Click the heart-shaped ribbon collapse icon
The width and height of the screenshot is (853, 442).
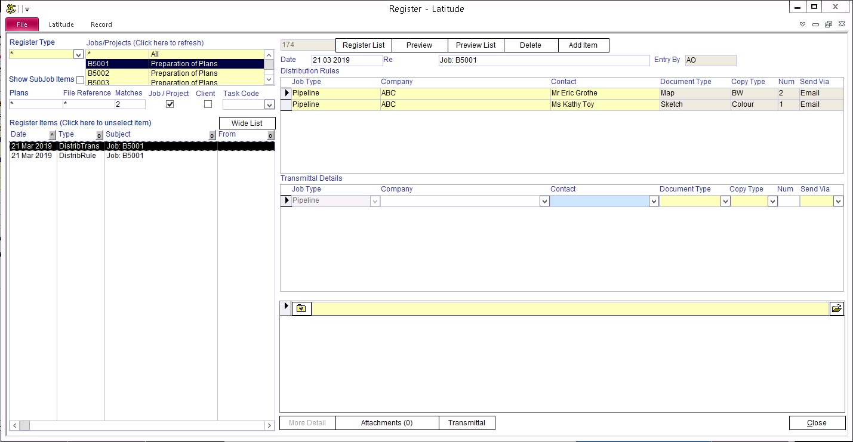pos(803,24)
